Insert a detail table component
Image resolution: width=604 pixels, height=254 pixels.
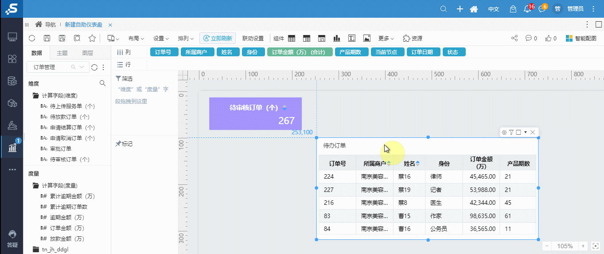pos(292,38)
